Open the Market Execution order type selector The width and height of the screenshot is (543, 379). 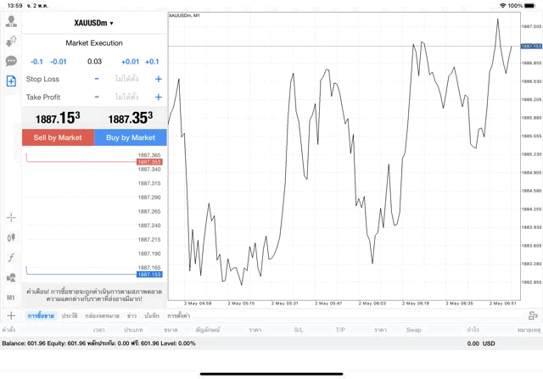tap(94, 42)
